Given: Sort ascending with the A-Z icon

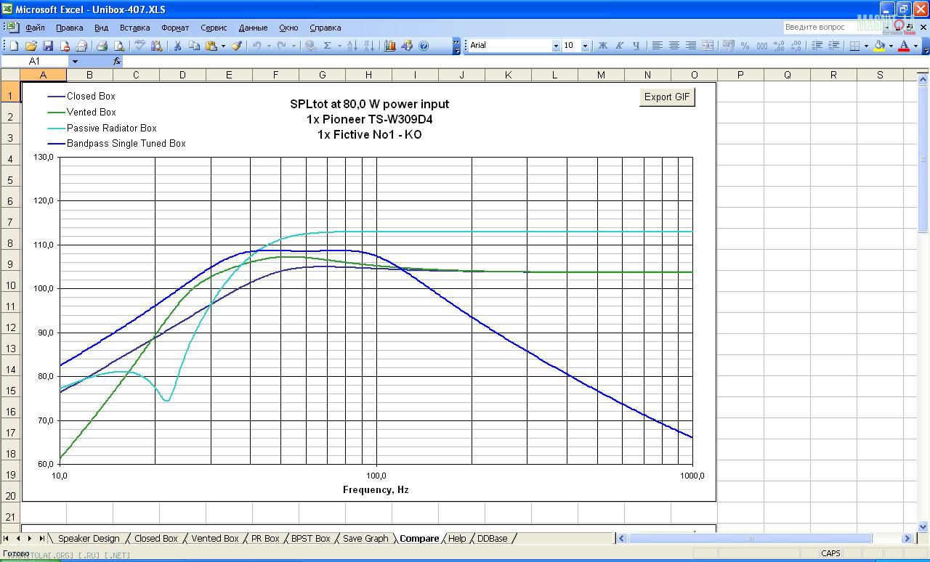Looking at the screenshot, I should click(x=352, y=46).
